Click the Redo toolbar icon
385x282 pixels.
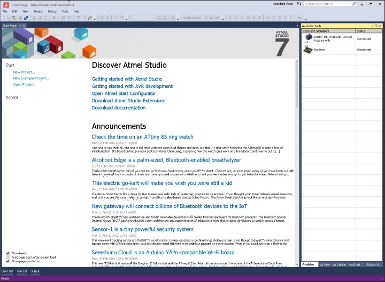78,18
